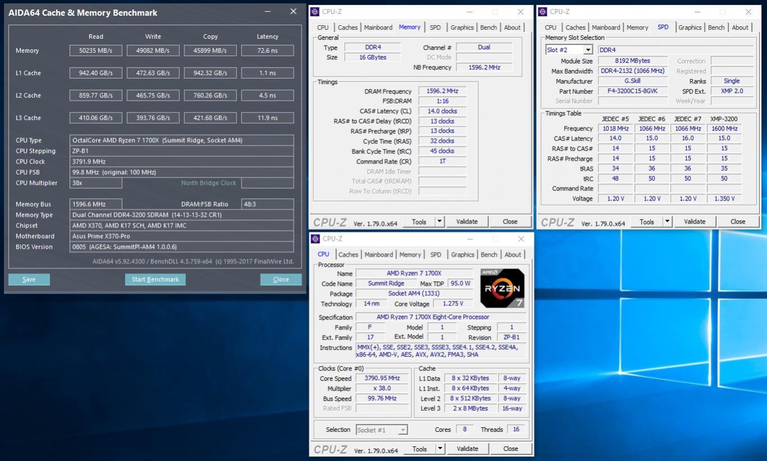Viewport: 767px width, 461px height.
Task: Switch to CPU tab in Memory window
Action: (323, 28)
